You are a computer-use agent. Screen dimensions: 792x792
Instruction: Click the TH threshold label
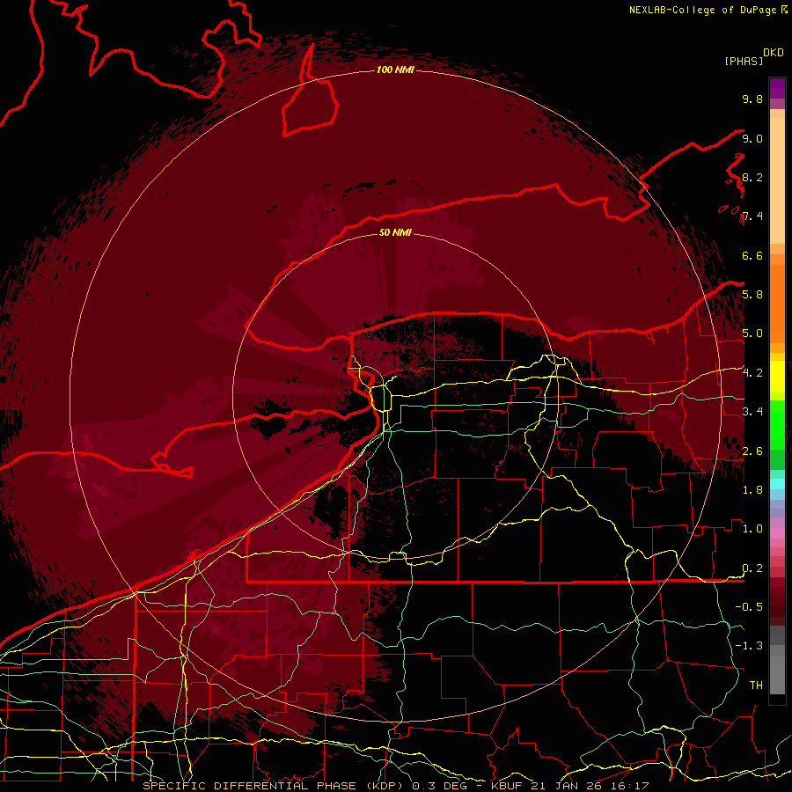tap(756, 686)
